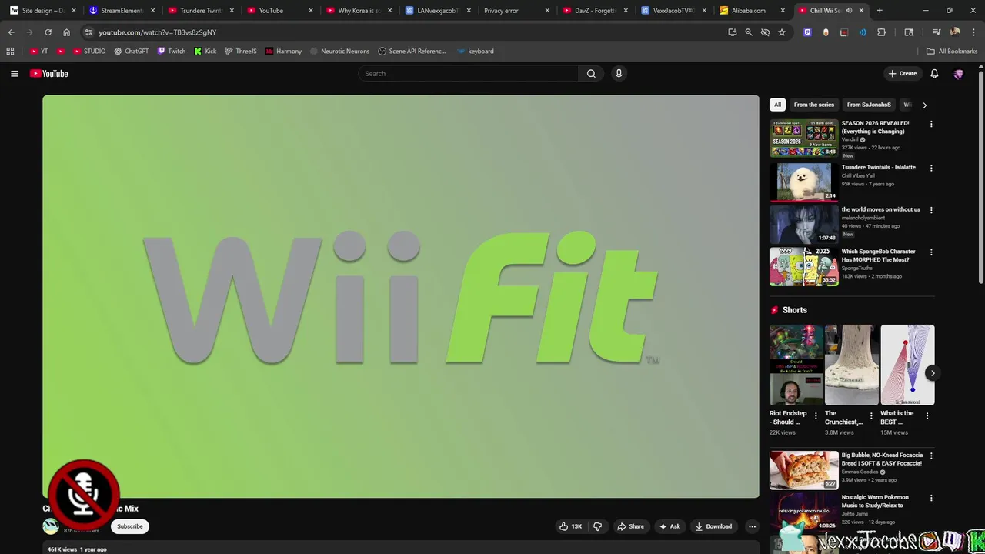Go back in browser history
The height and width of the screenshot is (554, 985).
11,32
